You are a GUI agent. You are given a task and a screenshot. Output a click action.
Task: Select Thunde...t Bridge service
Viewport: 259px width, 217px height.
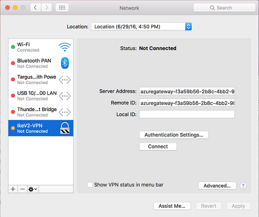point(41,112)
